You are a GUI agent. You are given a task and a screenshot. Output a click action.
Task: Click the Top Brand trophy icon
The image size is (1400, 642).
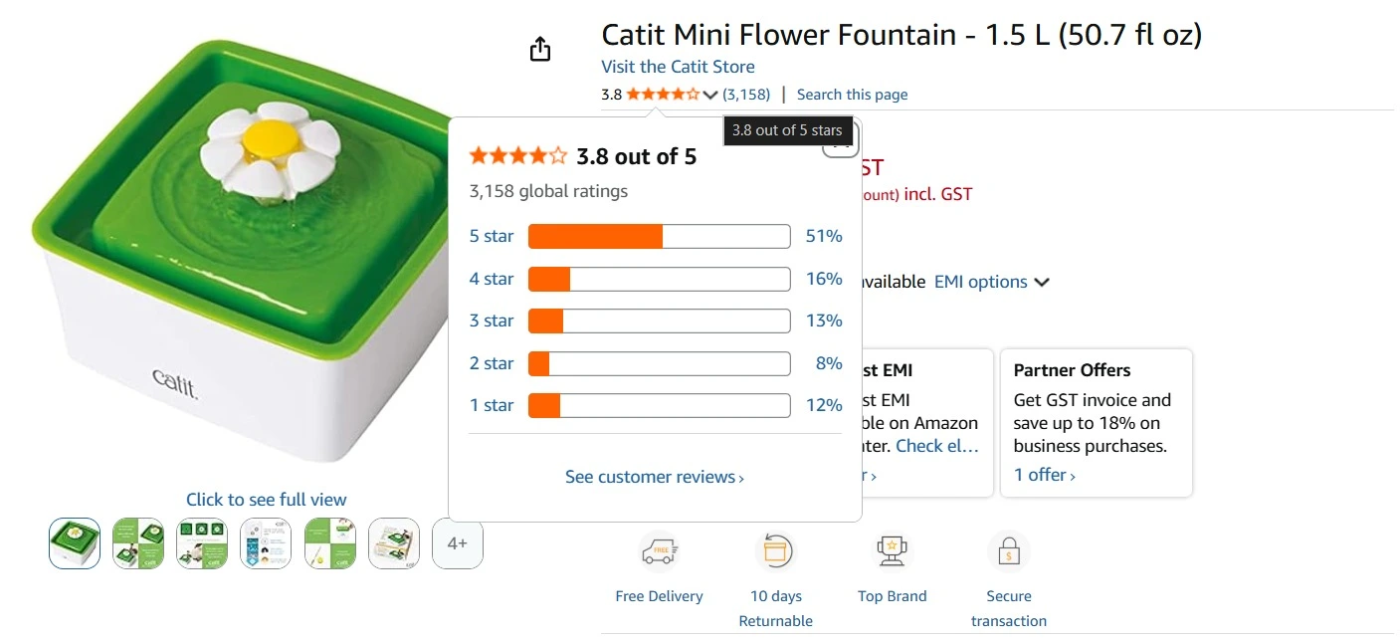click(892, 551)
